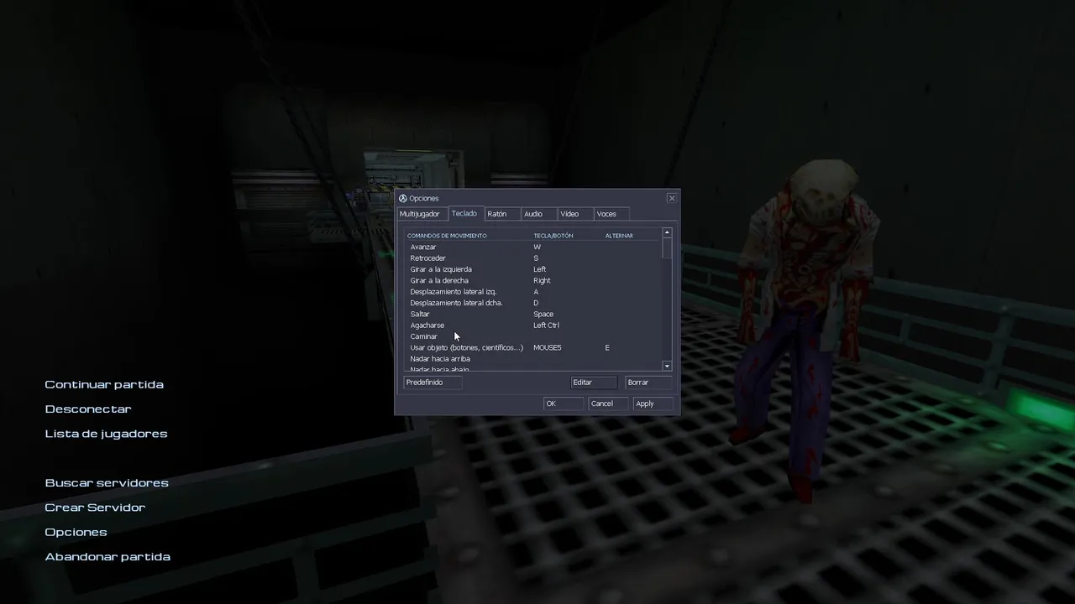Click the keybind list scroll-up arrow
This screenshot has width=1075, height=604.
[x=667, y=232]
